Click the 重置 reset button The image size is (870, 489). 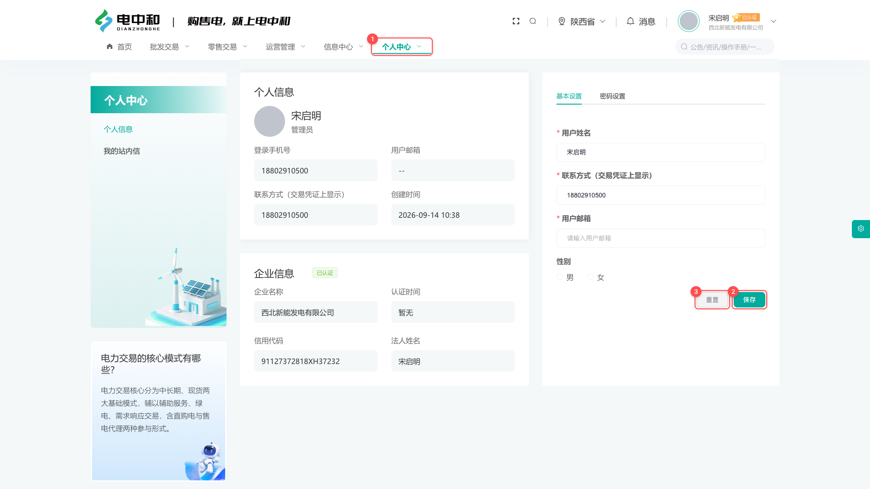click(712, 300)
